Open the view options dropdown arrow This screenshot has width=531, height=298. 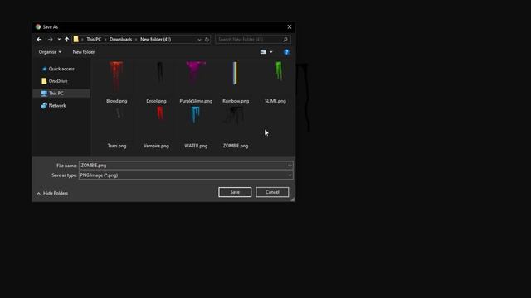click(x=271, y=52)
